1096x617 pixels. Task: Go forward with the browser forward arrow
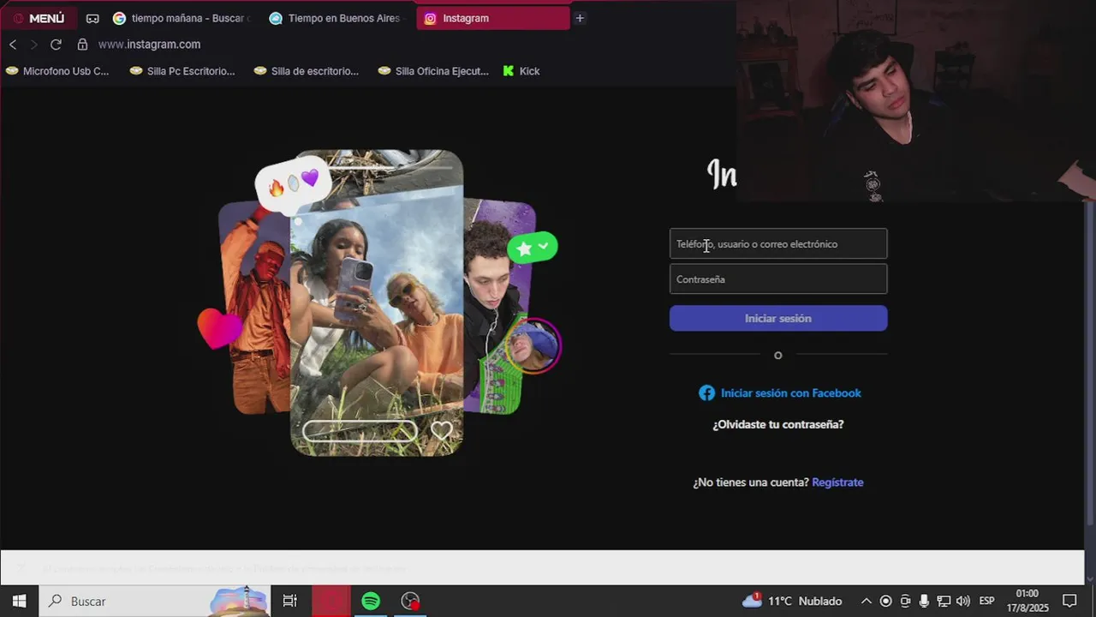(x=34, y=45)
